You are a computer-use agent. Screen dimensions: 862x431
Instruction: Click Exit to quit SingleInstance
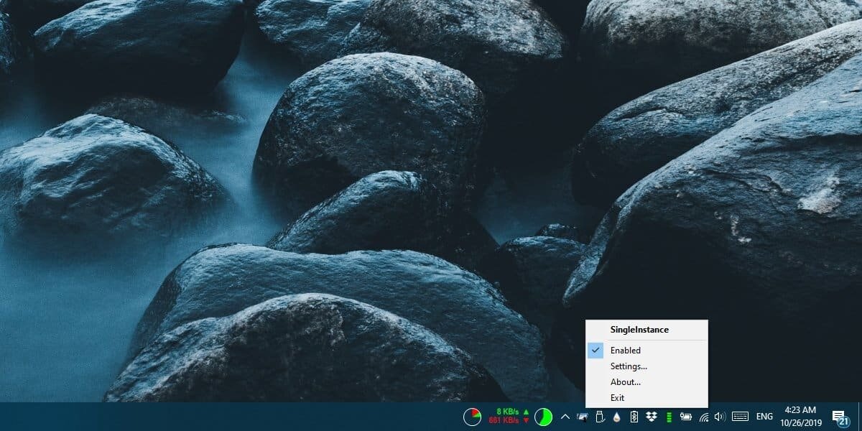[616, 397]
